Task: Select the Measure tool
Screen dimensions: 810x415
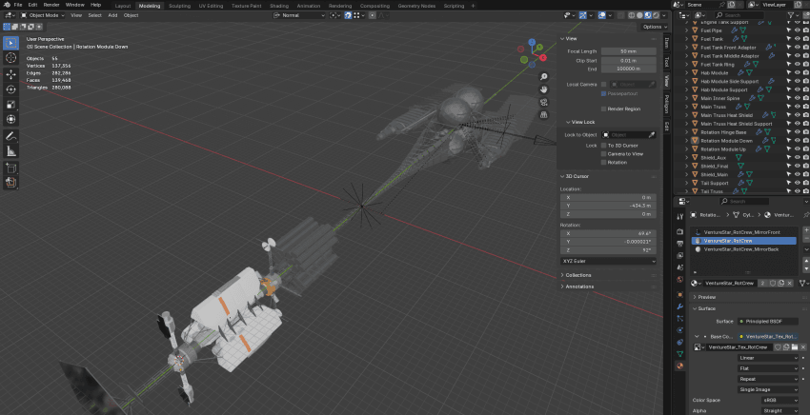Action: [x=10, y=151]
